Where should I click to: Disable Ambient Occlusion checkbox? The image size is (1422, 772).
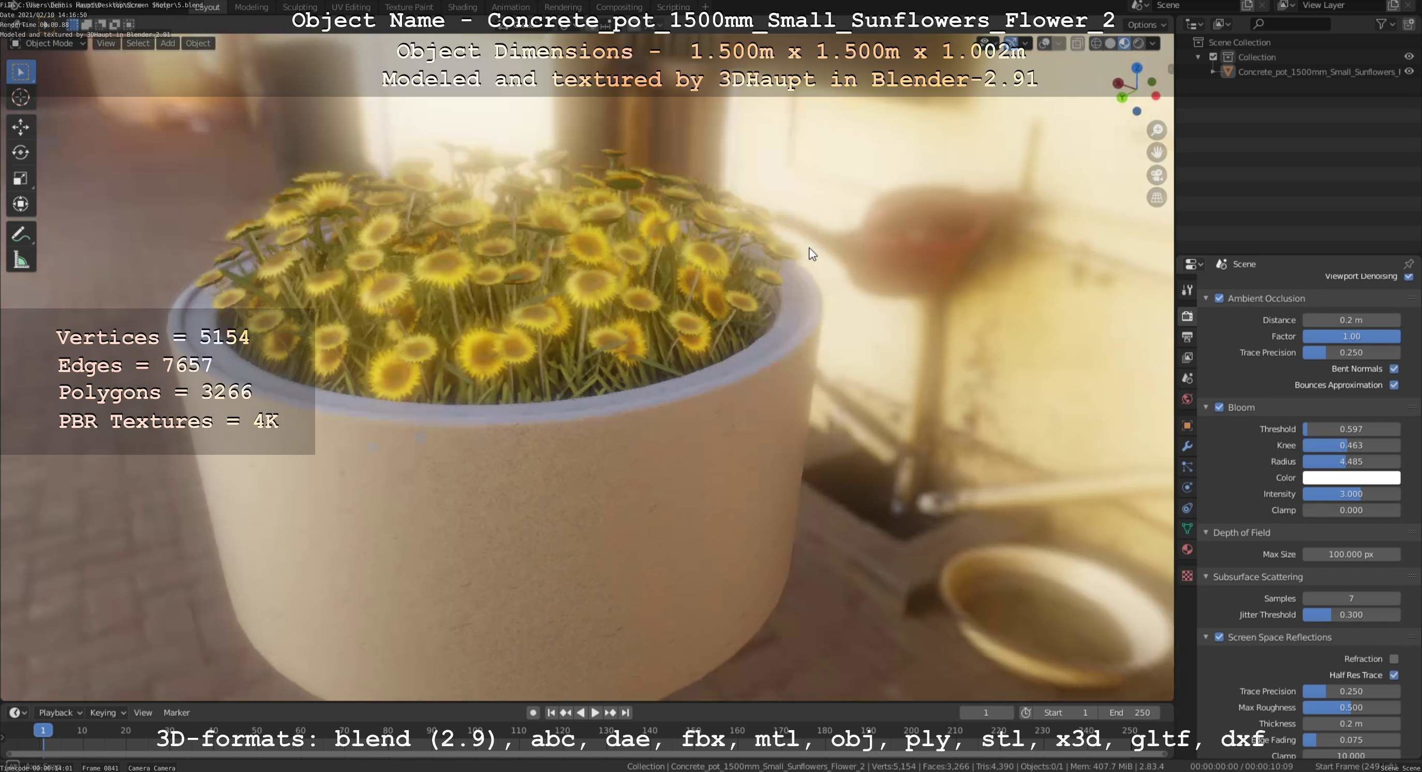[x=1219, y=299]
